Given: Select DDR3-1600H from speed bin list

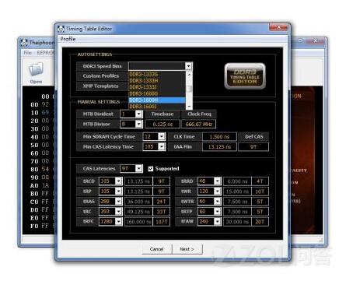Looking at the screenshot, I should (157, 100).
